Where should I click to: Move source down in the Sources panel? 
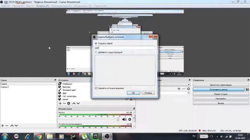point(78,103)
